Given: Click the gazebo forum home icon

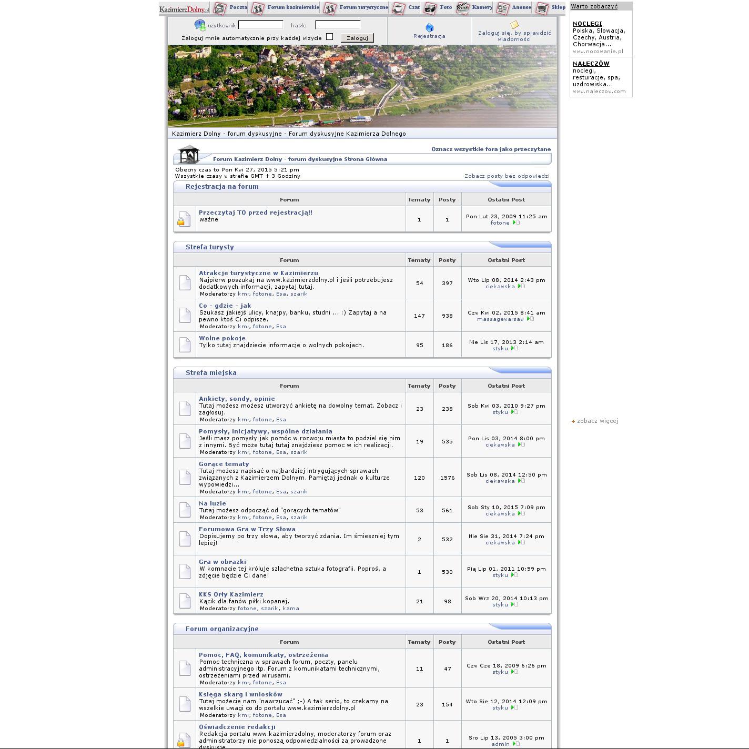Looking at the screenshot, I should (189, 154).
